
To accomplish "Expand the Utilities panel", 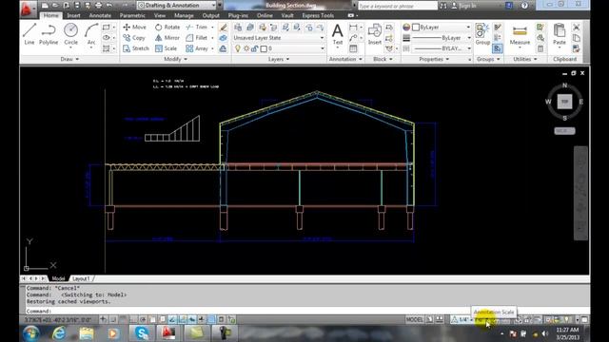I will 525,59.
